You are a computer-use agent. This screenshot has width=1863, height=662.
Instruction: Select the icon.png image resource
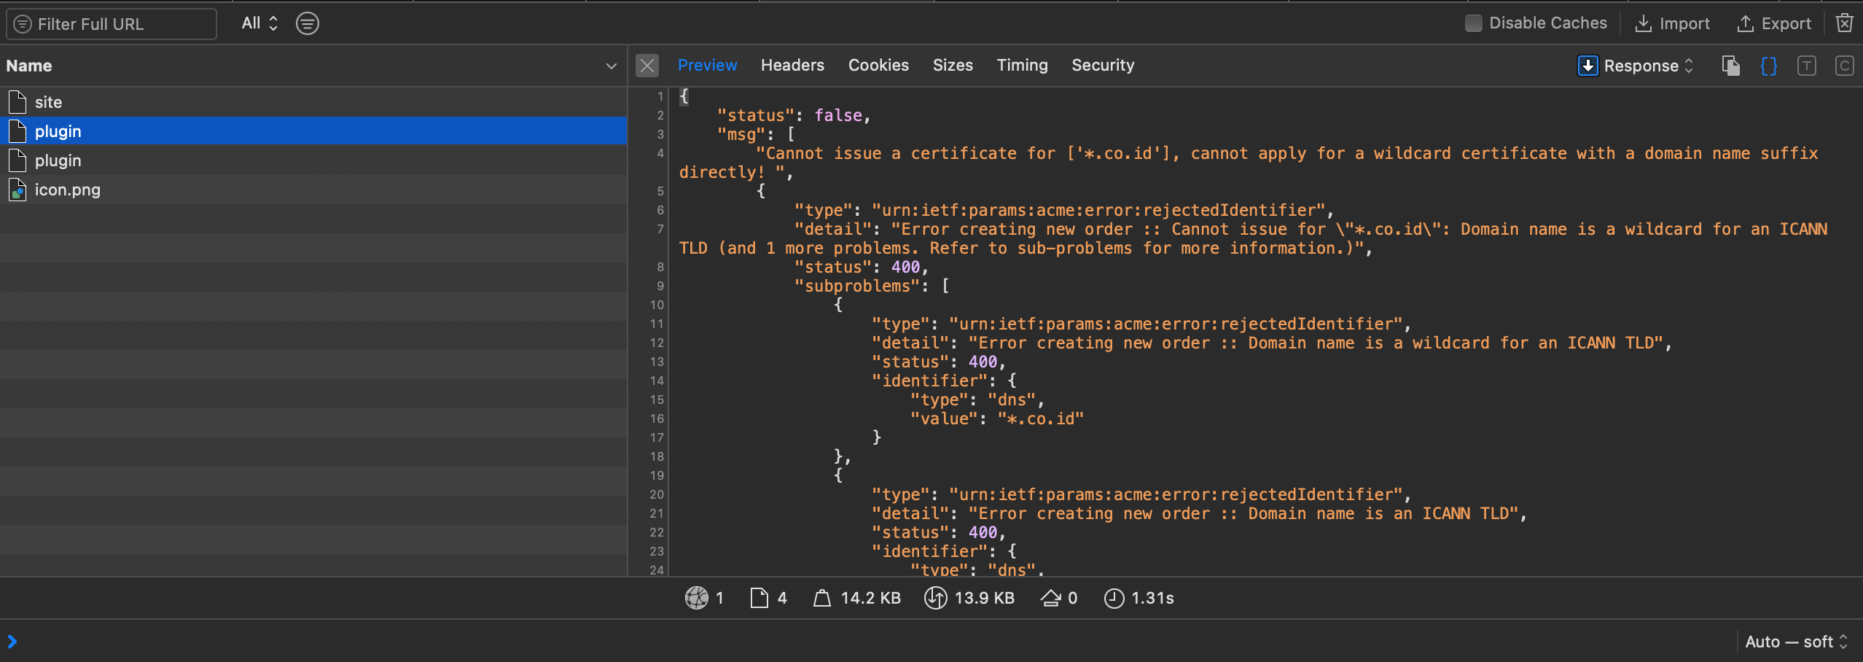click(67, 190)
